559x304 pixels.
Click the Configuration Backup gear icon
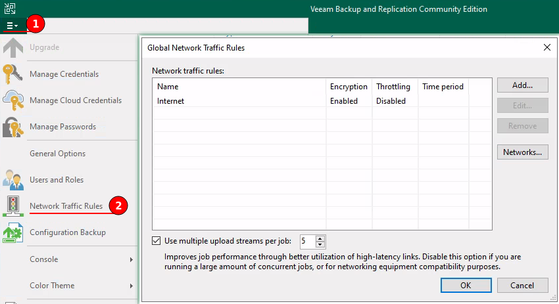(13, 233)
